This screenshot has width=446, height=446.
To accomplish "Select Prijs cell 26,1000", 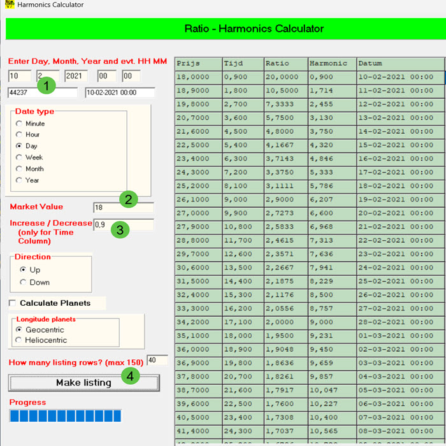I will click(x=199, y=199).
